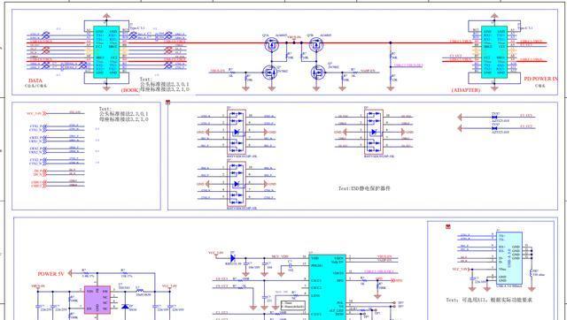This screenshot has height=320, width=567.
Task: Select the cyan USB-A connector block
Action: point(509,259)
